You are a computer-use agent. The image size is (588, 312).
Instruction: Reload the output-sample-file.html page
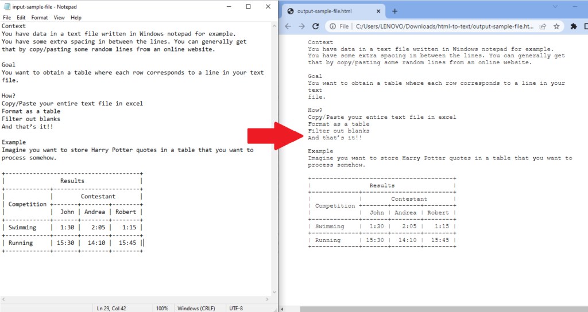315,26
